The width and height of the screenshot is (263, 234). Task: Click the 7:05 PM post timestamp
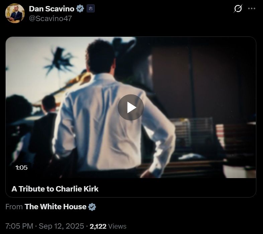pyautogui.click(x=19, y=226)
